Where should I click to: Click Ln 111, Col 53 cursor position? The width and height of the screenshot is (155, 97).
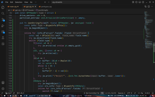(110, 93)
